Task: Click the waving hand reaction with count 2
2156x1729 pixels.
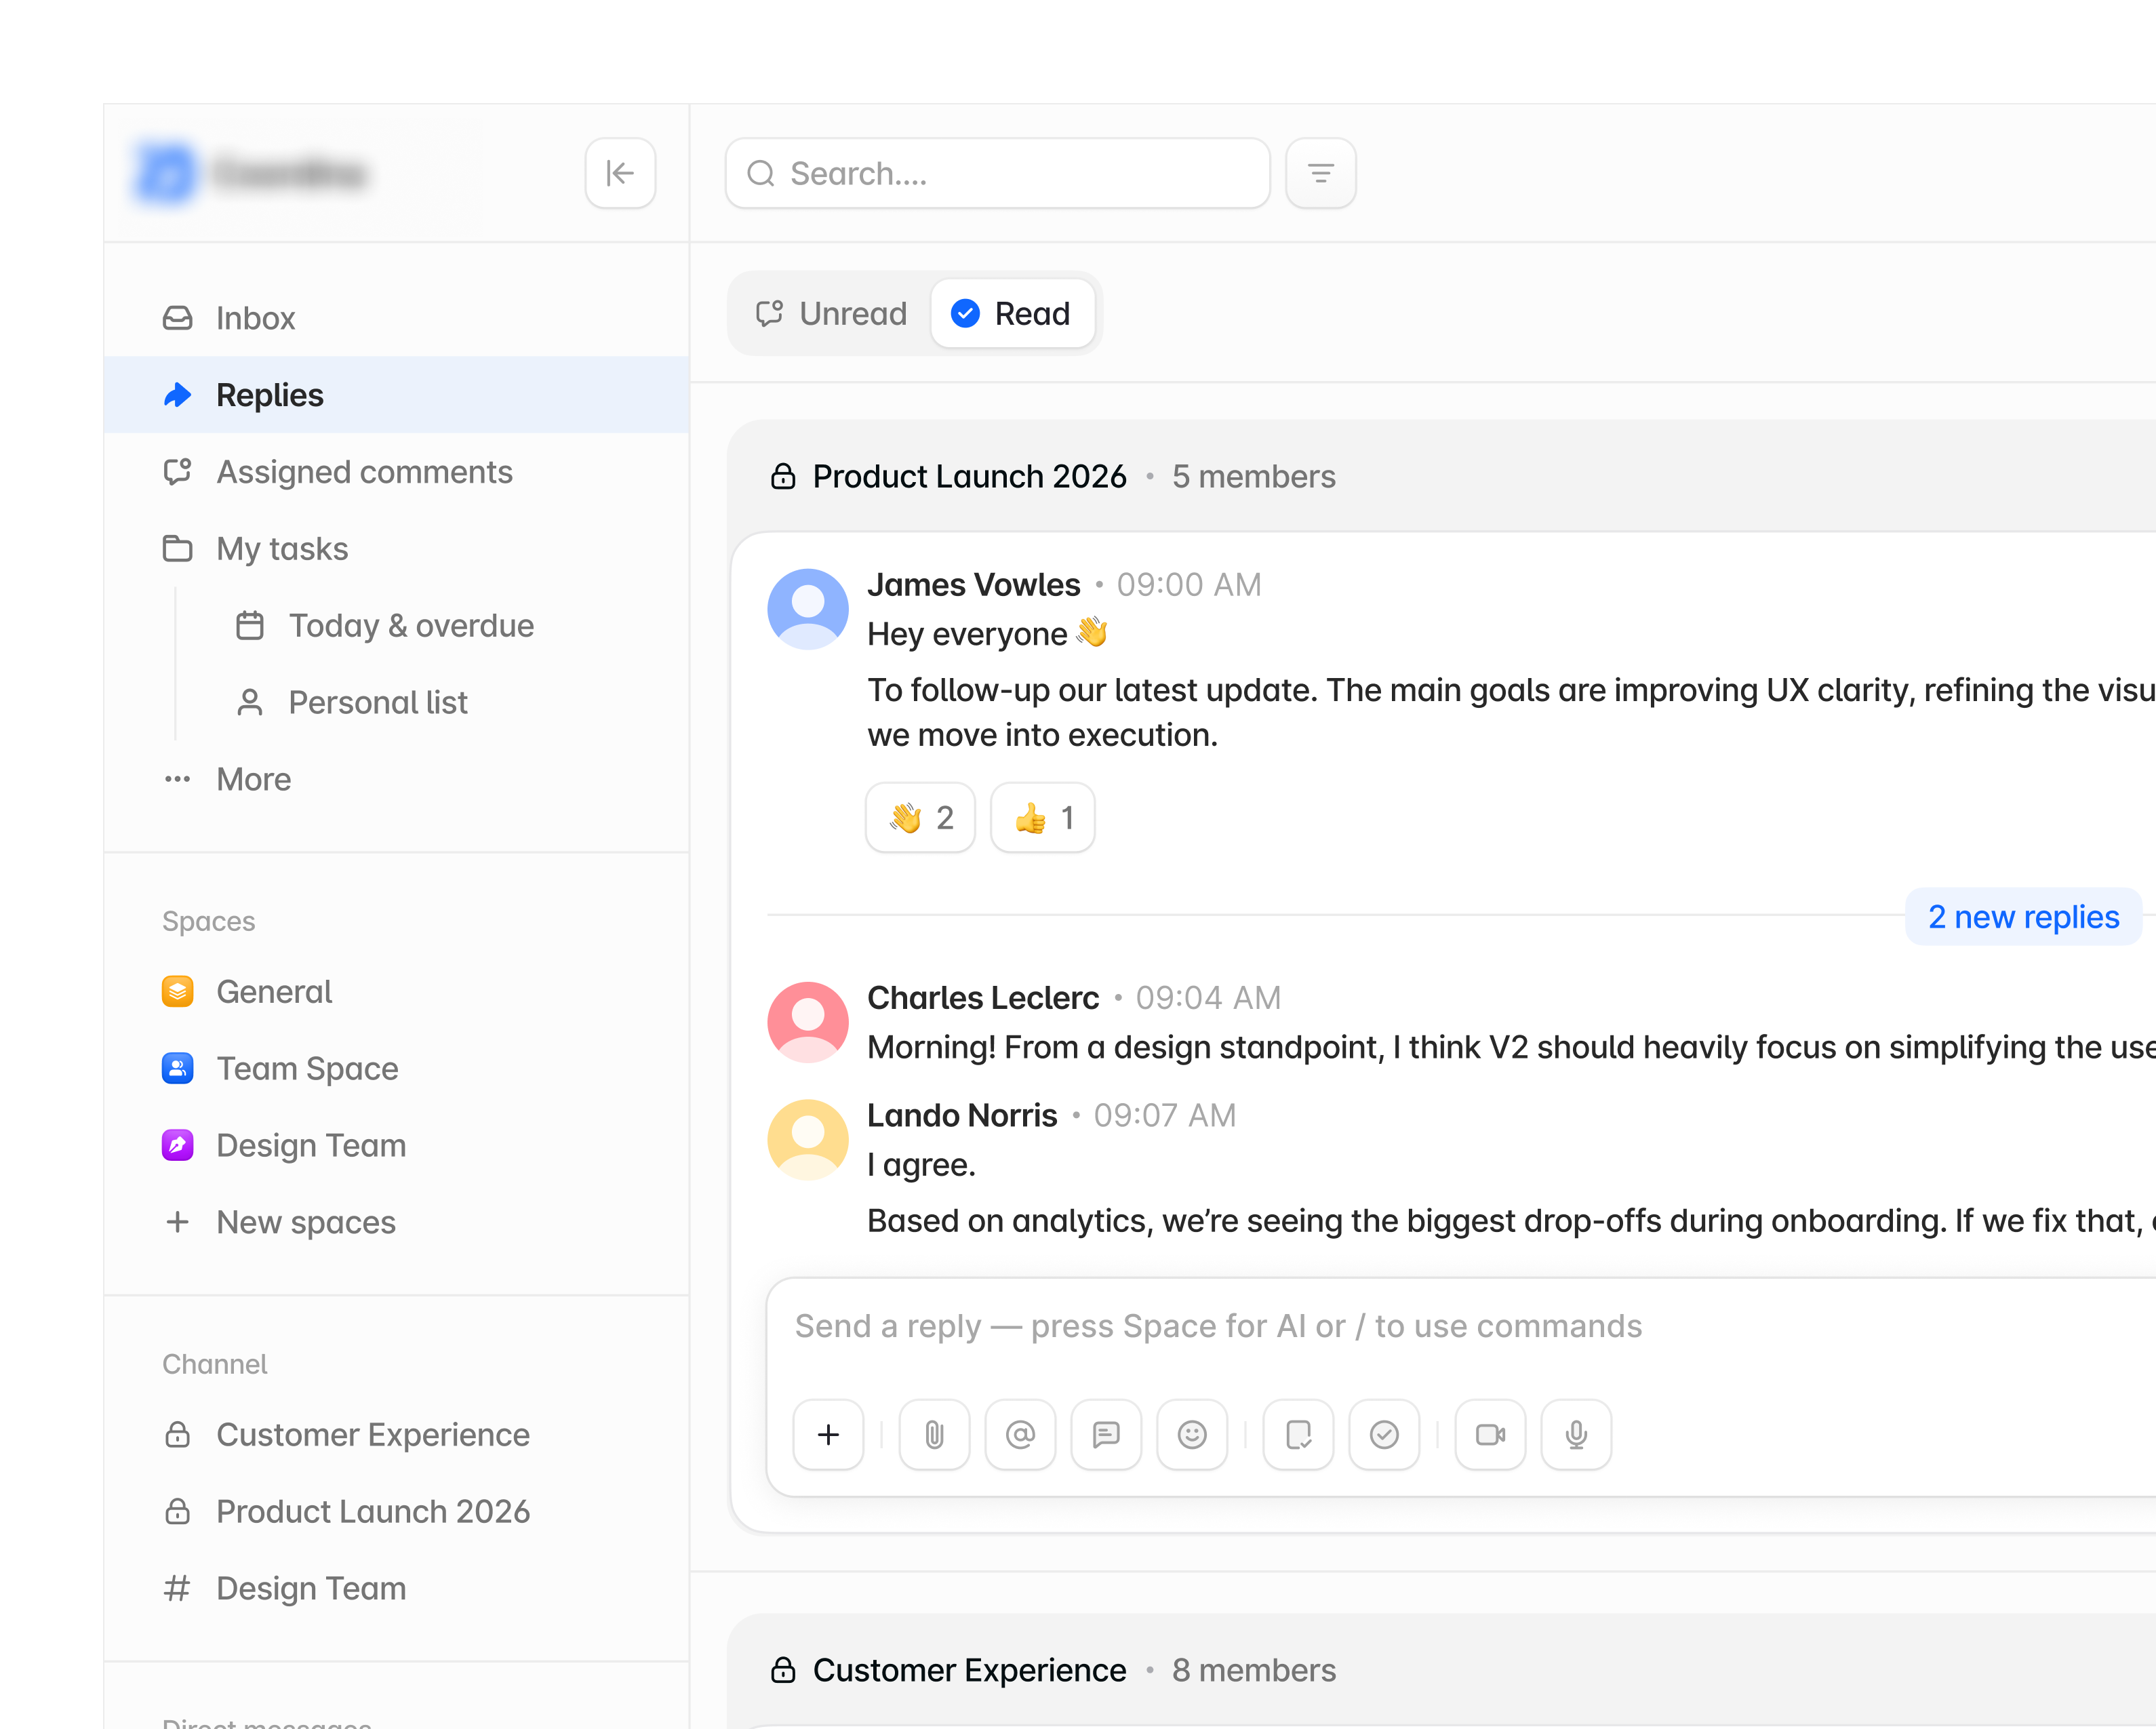Action: coord(920,818)
